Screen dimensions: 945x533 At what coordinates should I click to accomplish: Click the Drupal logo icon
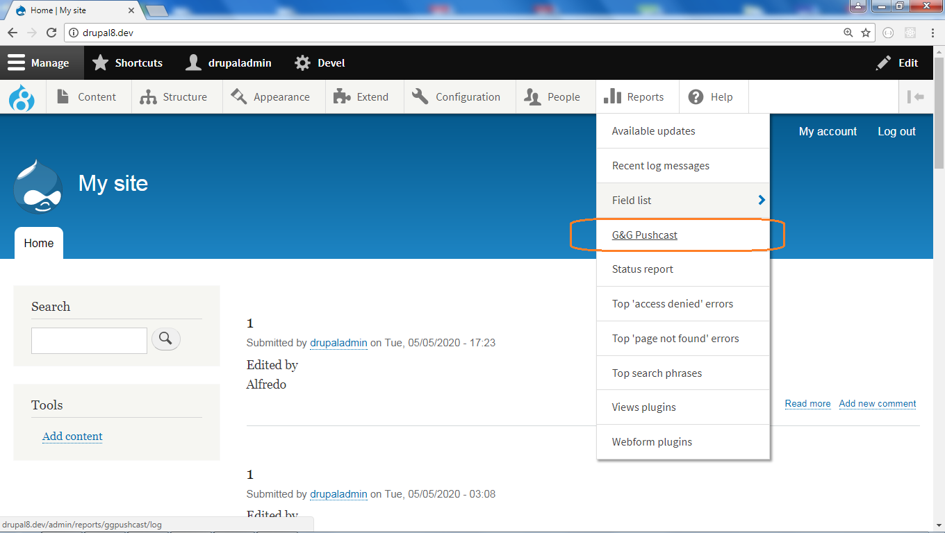coord(22,97)
